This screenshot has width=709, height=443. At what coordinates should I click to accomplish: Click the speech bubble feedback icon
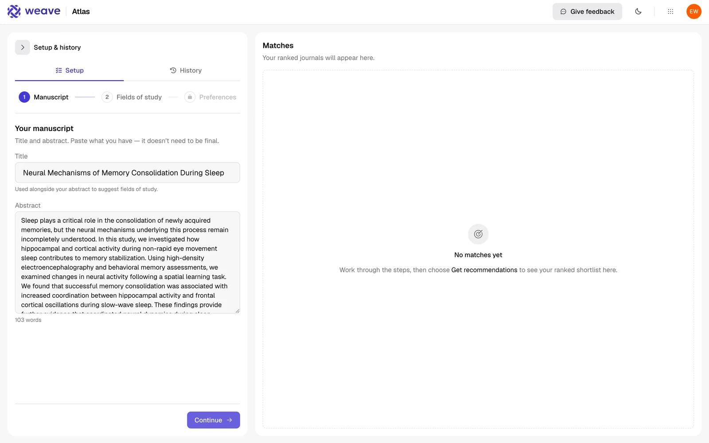click(563, 12)
